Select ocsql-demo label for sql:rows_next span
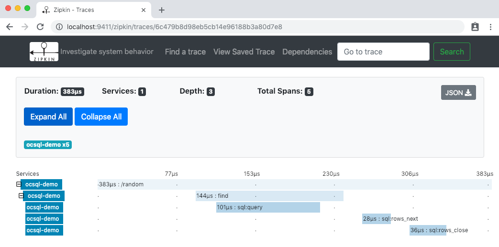Image resolution: width=499 pixels, height=247 pixels. (x=44, y=219)
